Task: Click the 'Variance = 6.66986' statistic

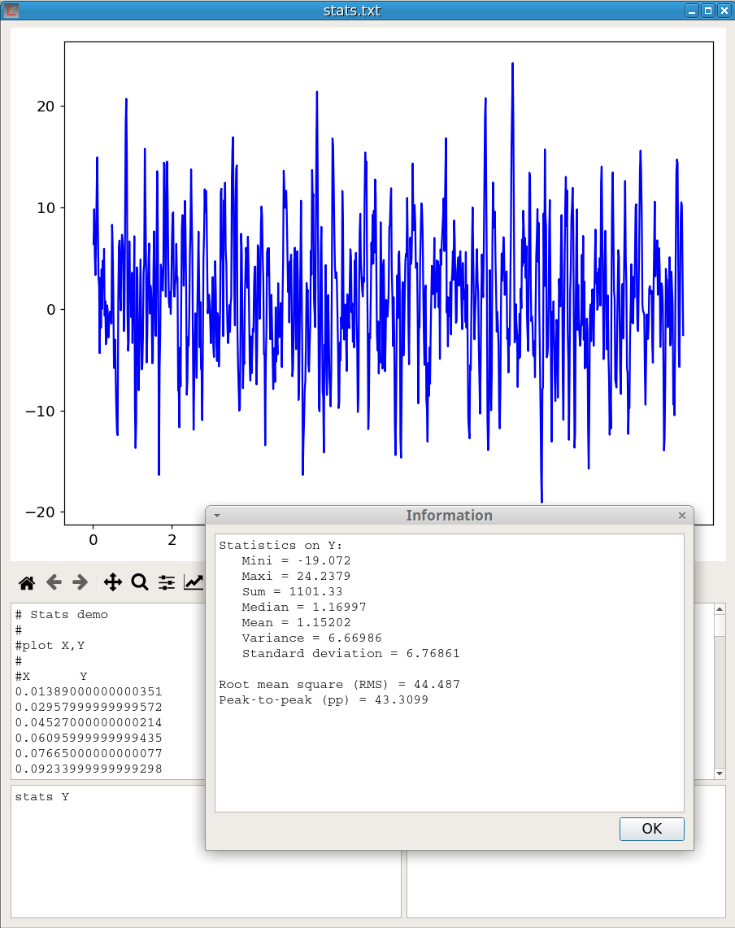Action: point(312,638)
